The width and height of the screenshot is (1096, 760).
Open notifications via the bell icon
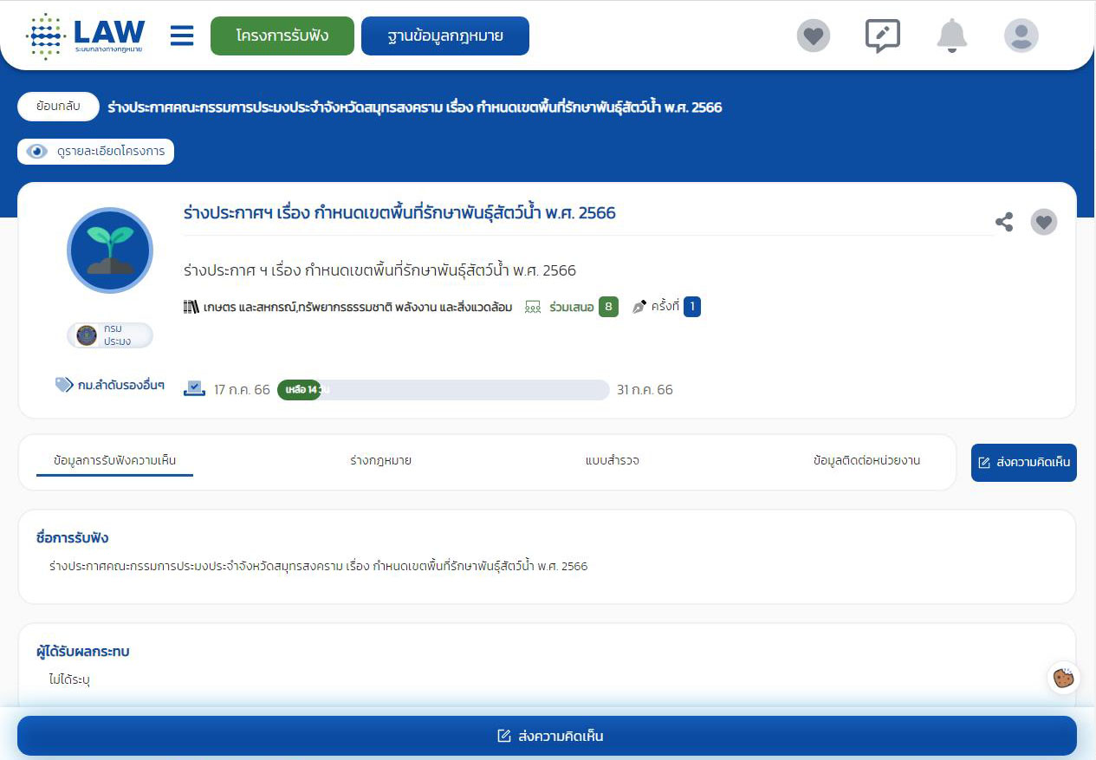[951, 36]
